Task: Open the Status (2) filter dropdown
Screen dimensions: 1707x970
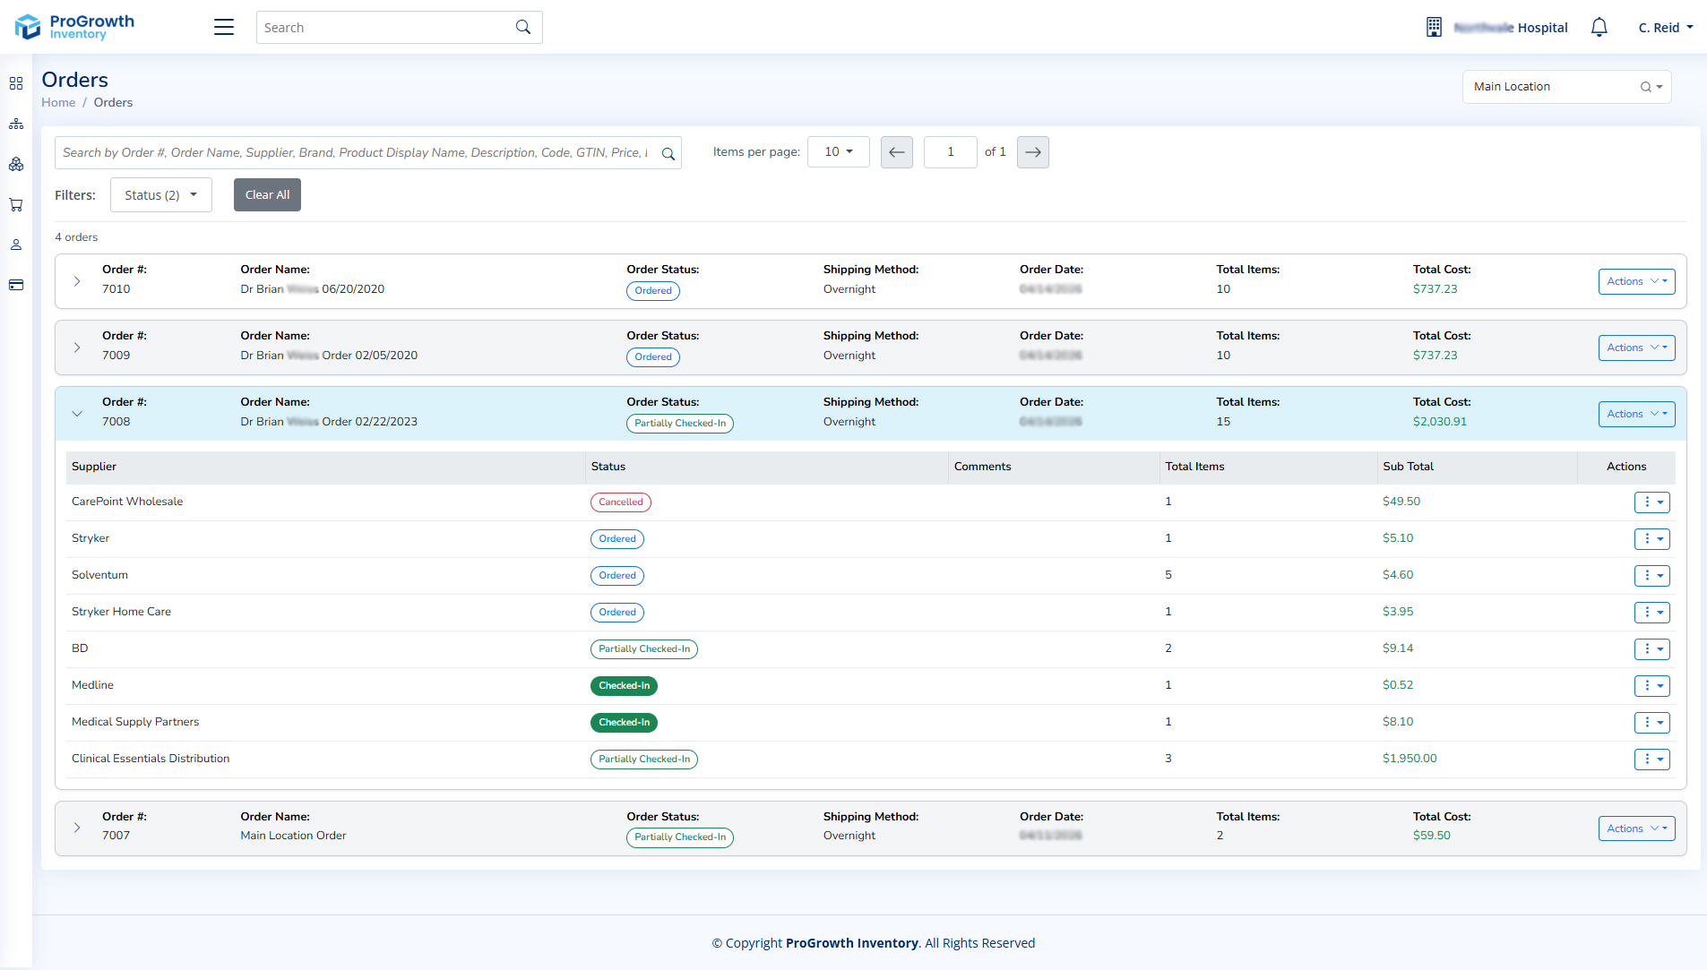Action: (x=161, y=195)
